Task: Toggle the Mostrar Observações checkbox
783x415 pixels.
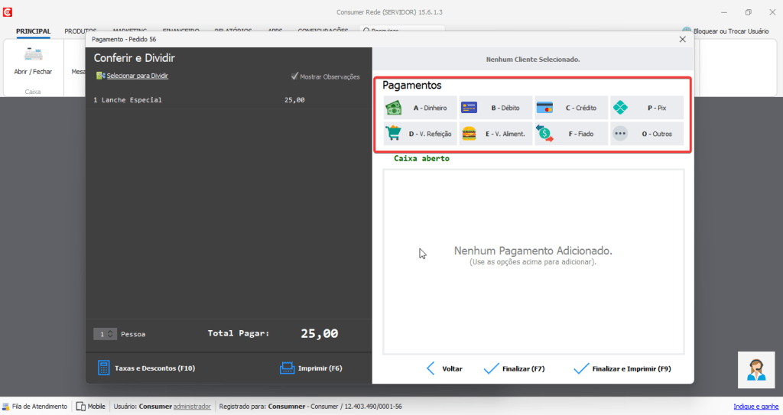Action: (295, 76)
